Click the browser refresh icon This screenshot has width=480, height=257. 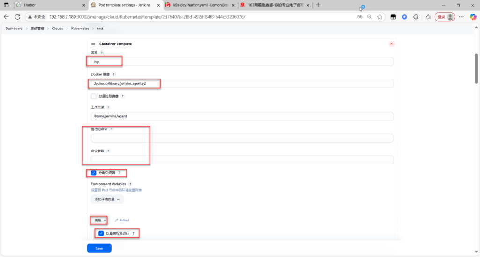pos(17,17)
